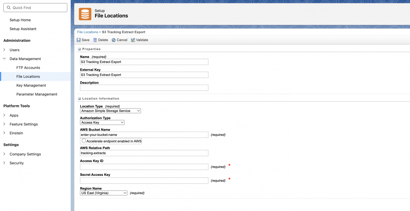
Task: Click the Secret Access Key field
Action: pos(144,181)
